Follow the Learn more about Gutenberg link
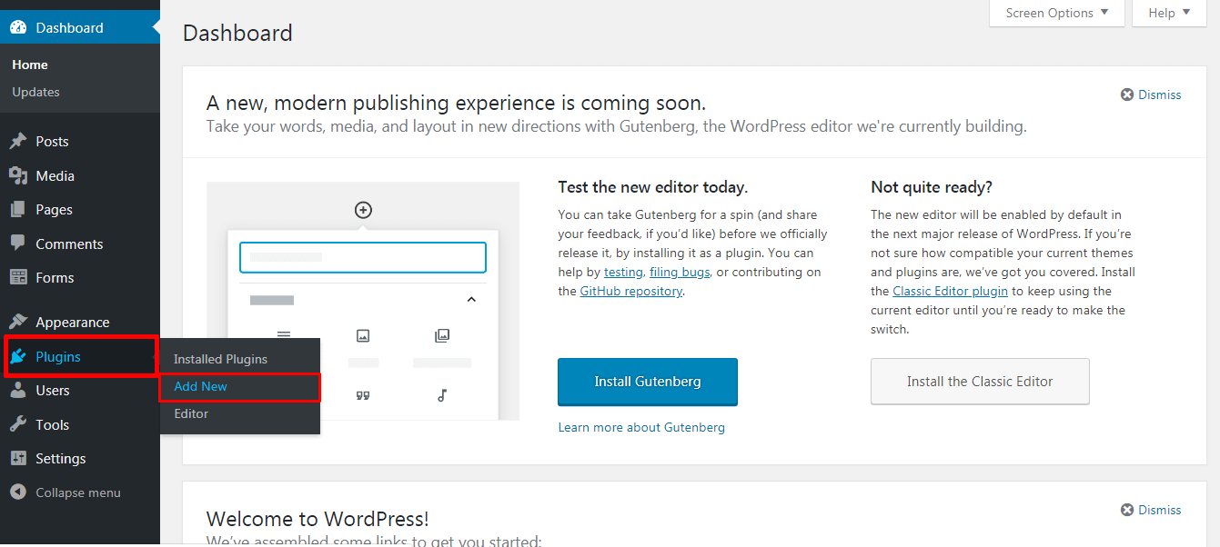The image size is (1220, 547). [641, 427]
